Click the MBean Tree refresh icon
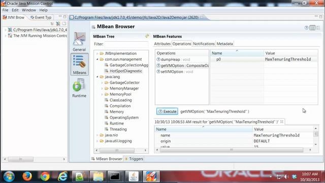 (147, 36)
